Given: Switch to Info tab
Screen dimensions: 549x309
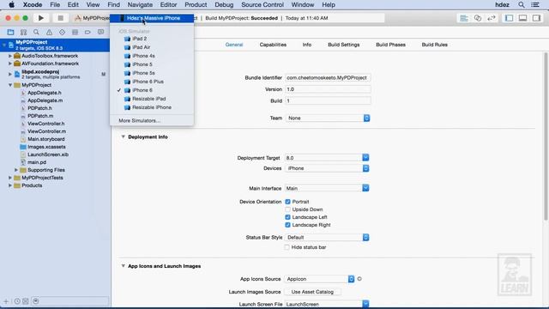Looking at the screenshot, I should (x=307, y=45).
